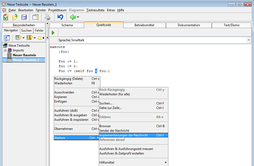
Task: Switch to the Schema tab
Action: (67, 25)
